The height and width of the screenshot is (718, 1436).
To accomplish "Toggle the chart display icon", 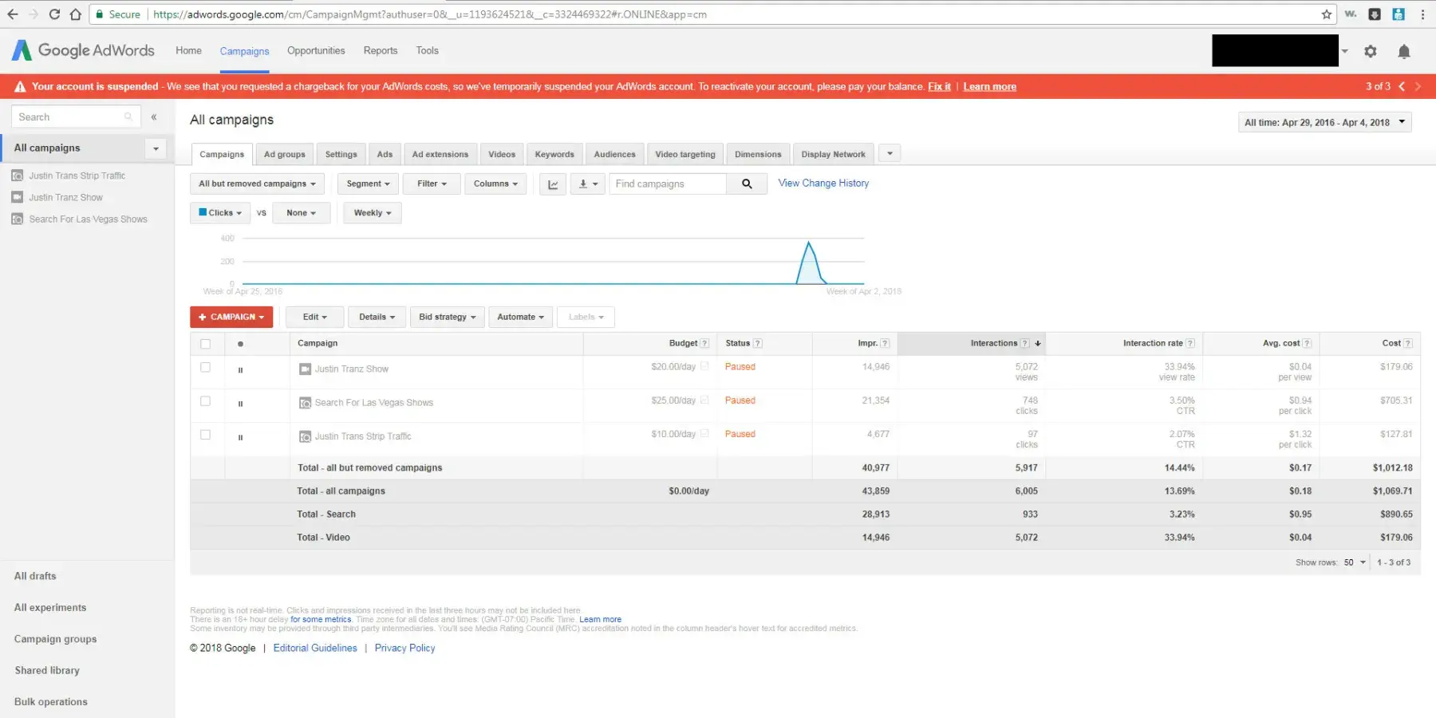I will click(553, 184).
